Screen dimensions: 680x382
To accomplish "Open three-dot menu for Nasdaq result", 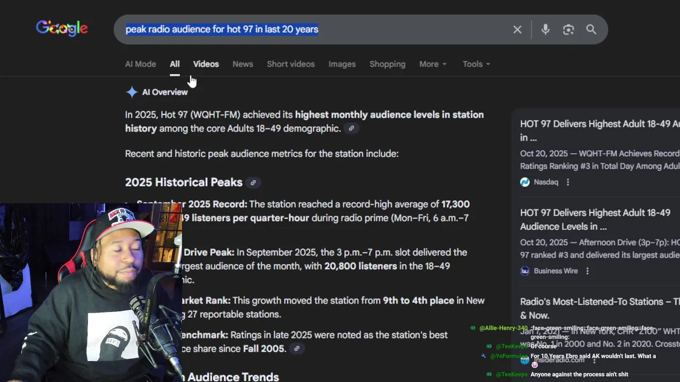I will pyautogui.click(x=568, y=182).
